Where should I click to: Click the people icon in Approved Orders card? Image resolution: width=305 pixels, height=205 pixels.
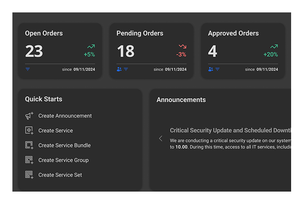coord(211,69)
